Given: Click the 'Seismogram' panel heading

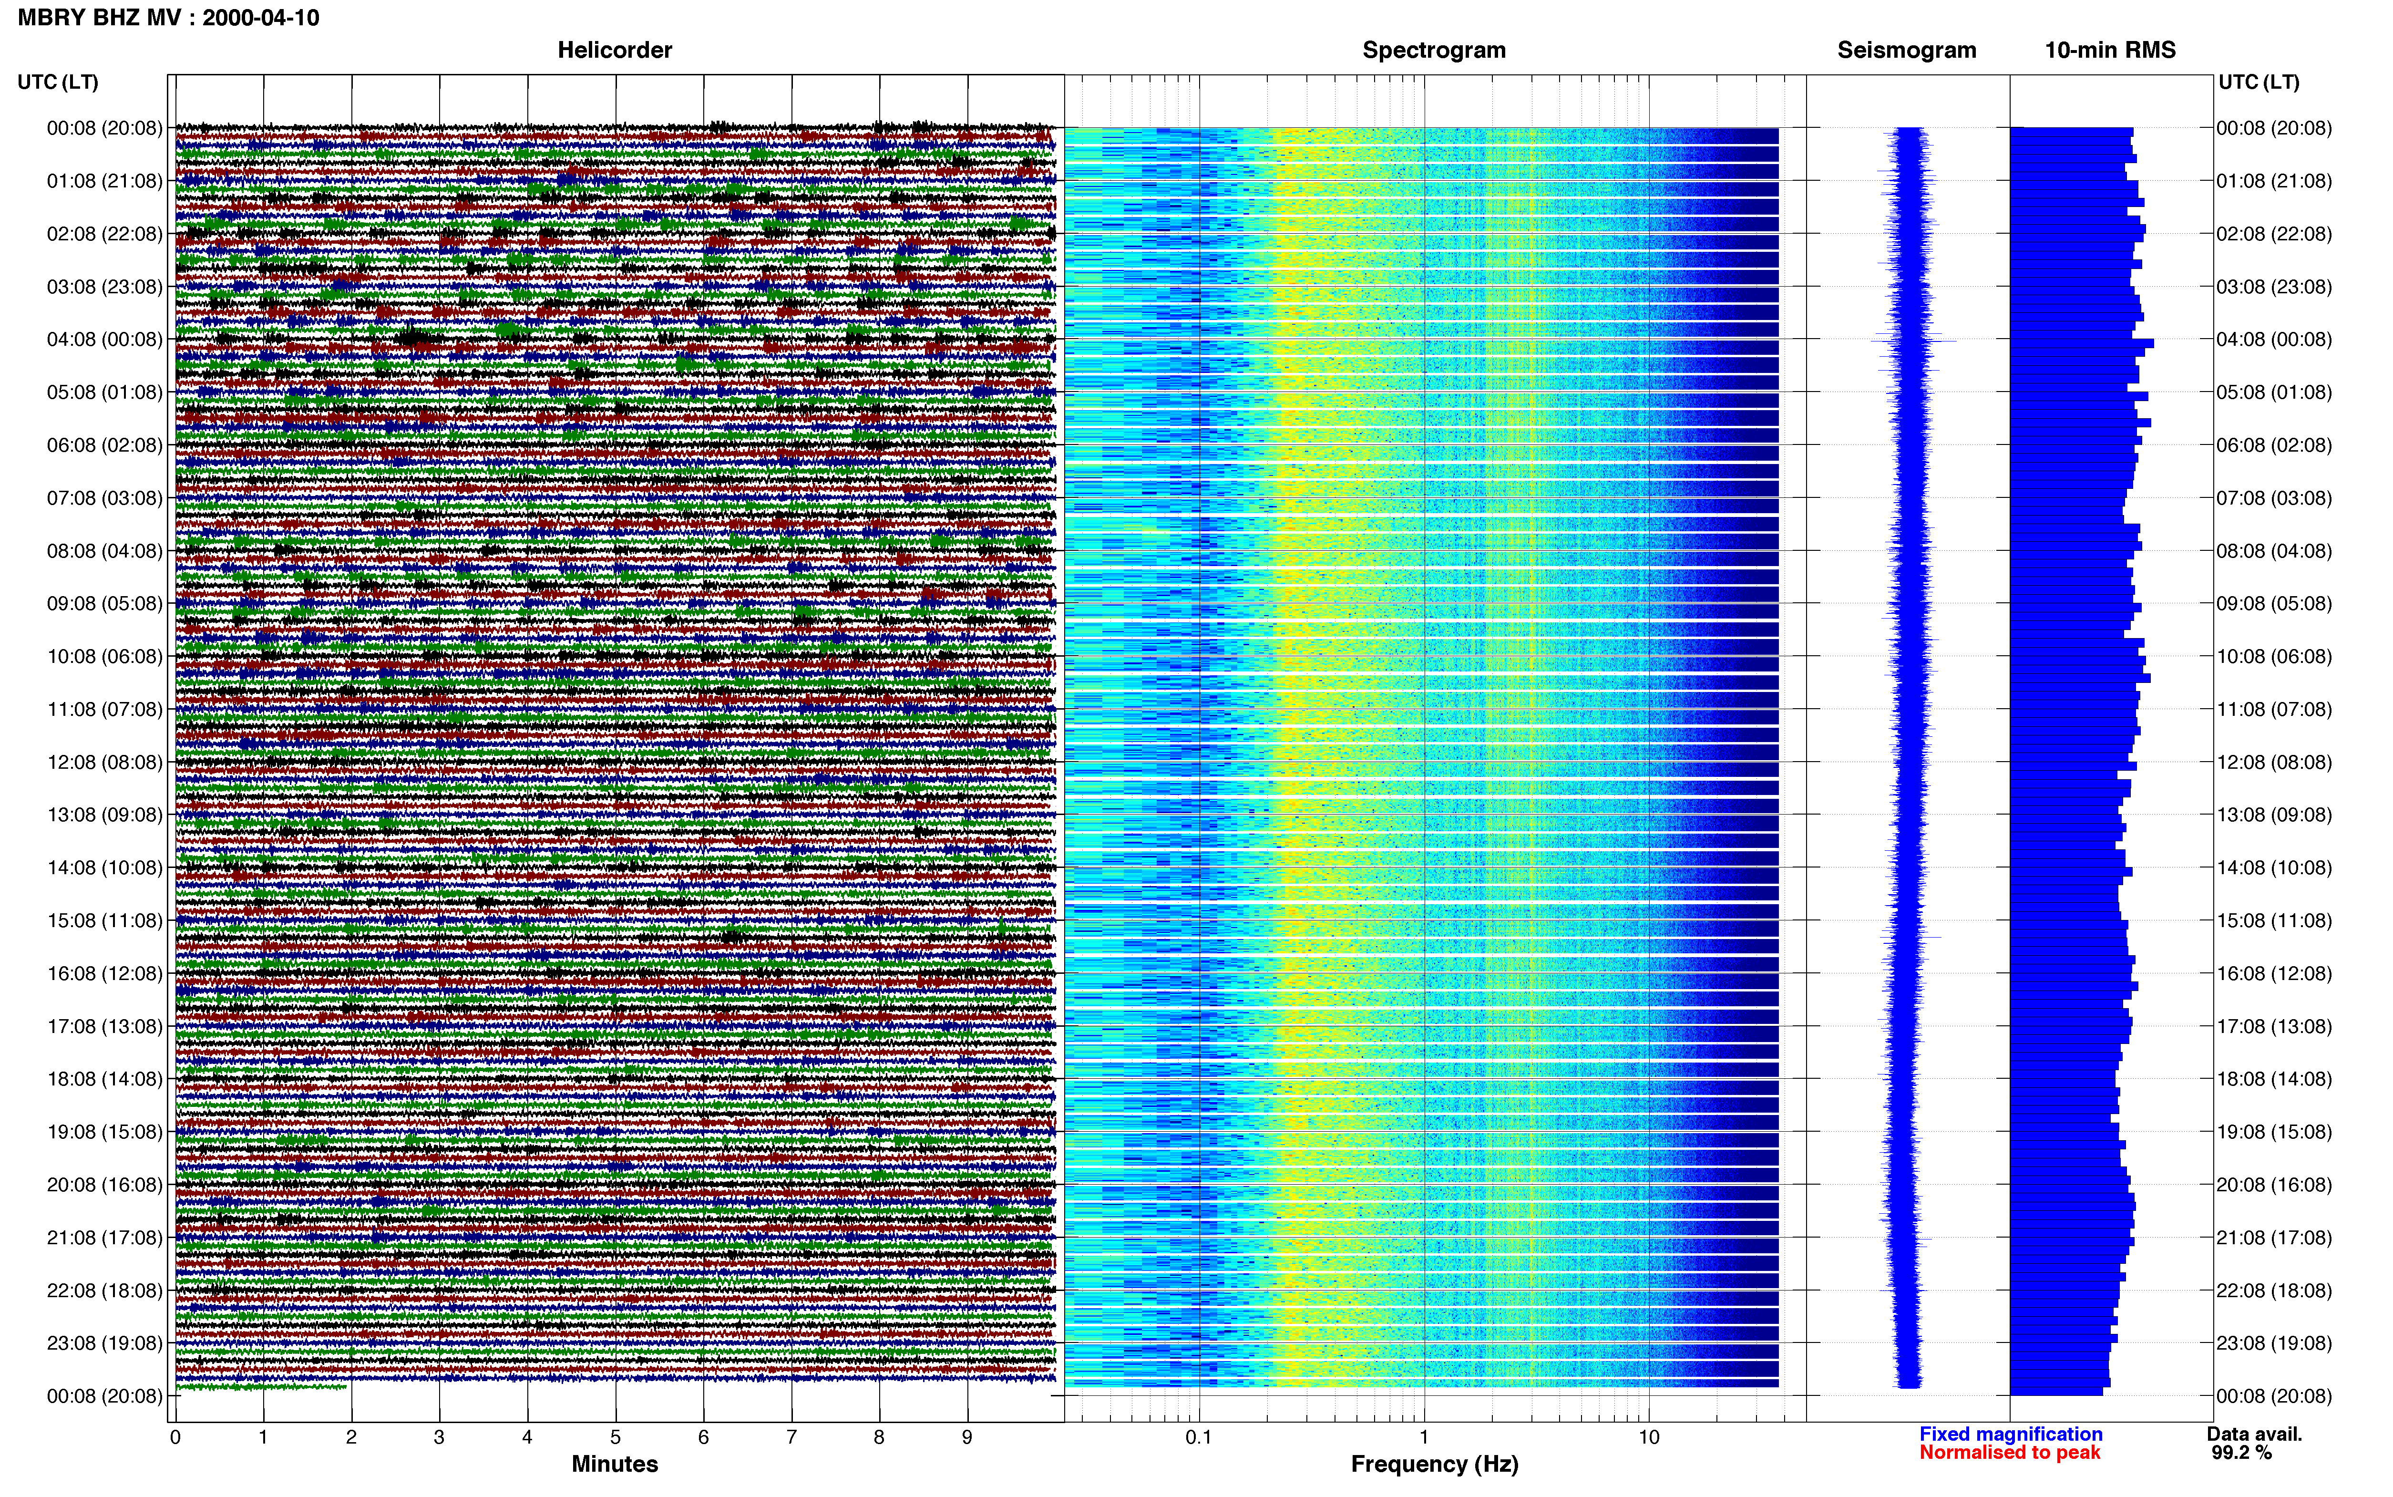Looking at the screenshot, I should (x=1906, y=50).
